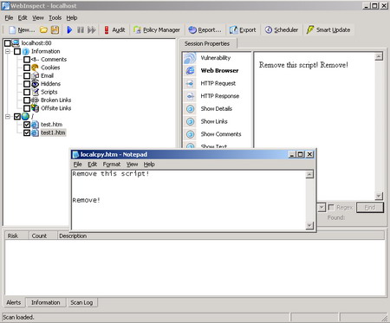
Task: Toggle Information node checkbox
Action: point(17,51)
